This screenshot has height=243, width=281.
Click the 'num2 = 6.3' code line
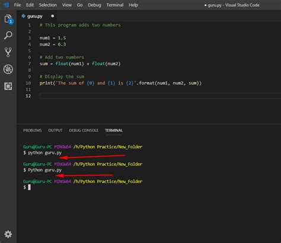53,45
